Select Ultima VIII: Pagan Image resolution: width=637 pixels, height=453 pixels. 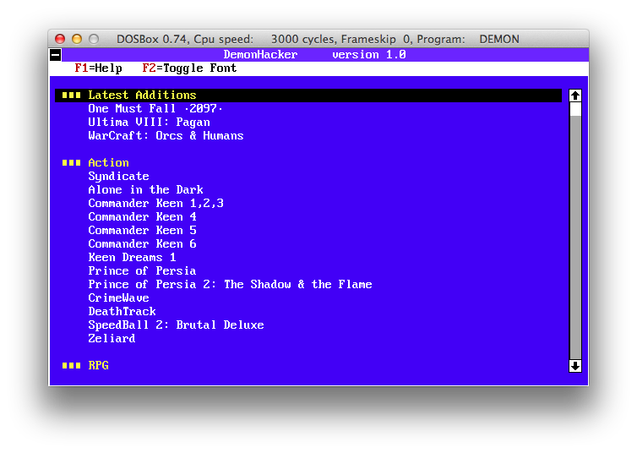149,123
